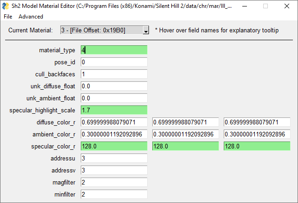This screenshot has width=298, height=203.
Task: Click the addressu input field
Action: [x=114, y=158]
